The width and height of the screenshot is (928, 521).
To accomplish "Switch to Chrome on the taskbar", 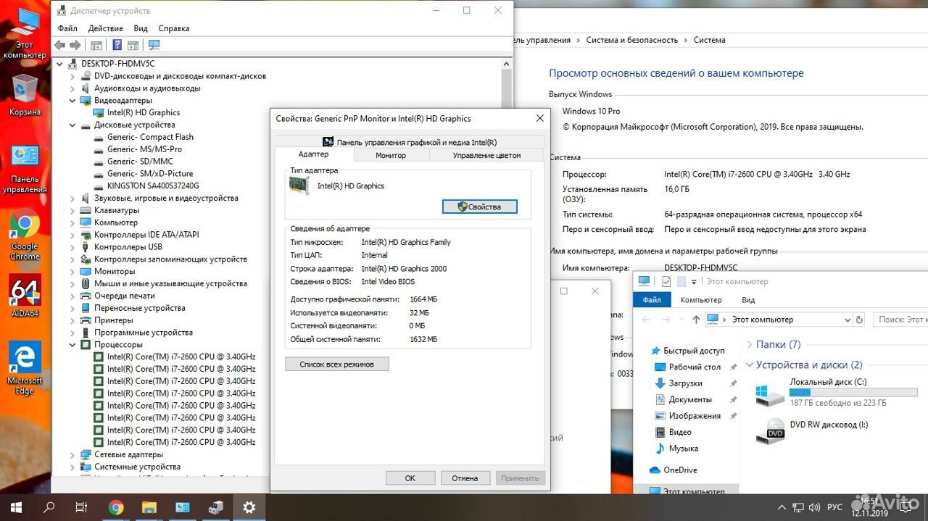I will [116, 507].
